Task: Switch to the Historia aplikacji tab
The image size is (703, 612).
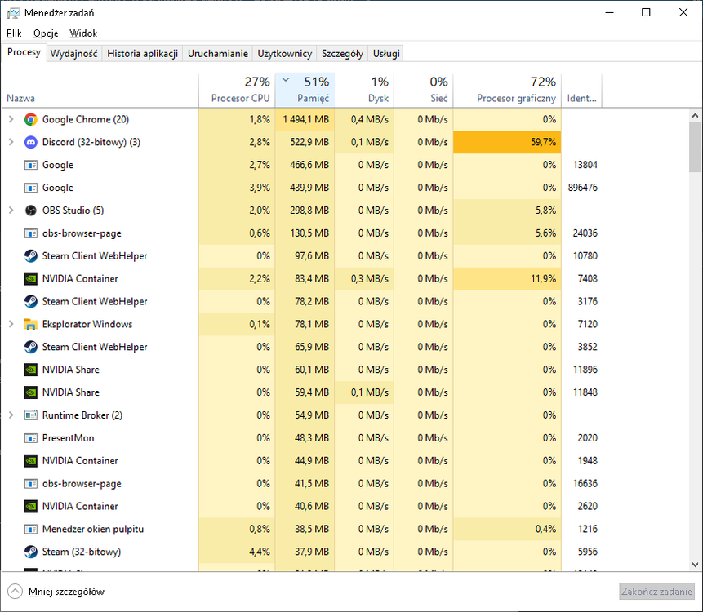Action: click(143, 54)
